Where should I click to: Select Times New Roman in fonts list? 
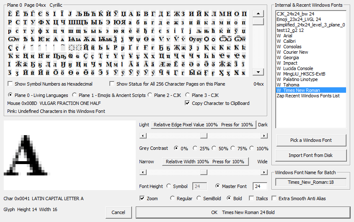click(311, 90)
